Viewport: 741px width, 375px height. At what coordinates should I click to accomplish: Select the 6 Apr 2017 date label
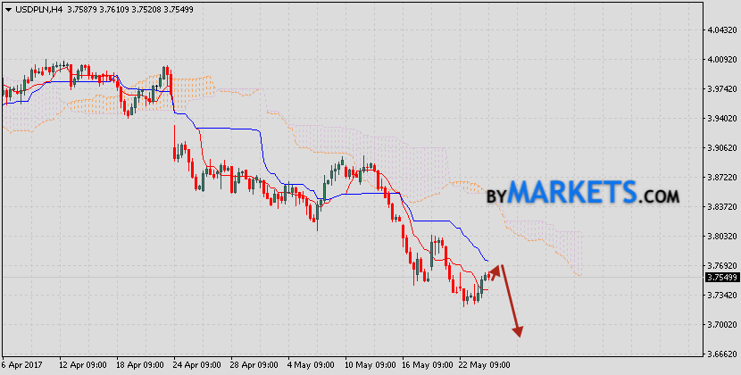[24, 365]
